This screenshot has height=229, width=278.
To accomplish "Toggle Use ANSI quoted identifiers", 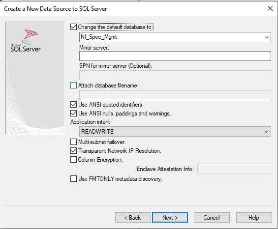I will coord(74,105).
